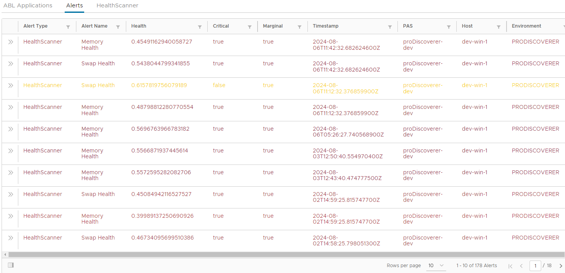Switch to the HealthScanner tab
Viewport: 565px width, 273px height.
(117, 5)
